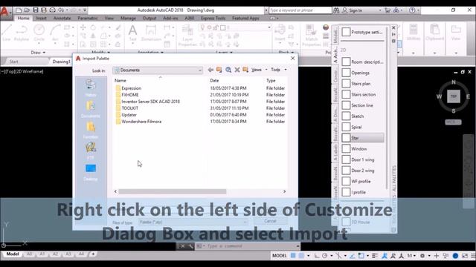
Task: Switch to the Annotate ribbon tab
Action: pos(62,18)
